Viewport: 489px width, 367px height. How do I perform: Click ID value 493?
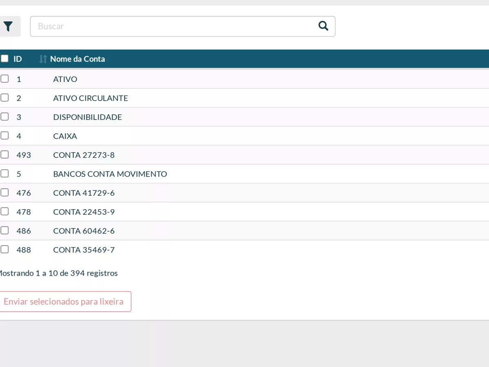pyautogui.click(x=24, y=155)
